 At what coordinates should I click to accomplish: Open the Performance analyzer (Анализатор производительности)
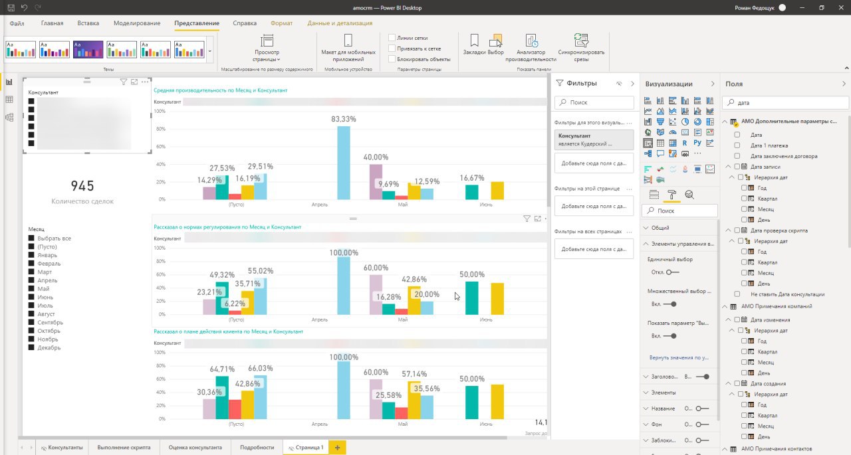click(531, 47)
